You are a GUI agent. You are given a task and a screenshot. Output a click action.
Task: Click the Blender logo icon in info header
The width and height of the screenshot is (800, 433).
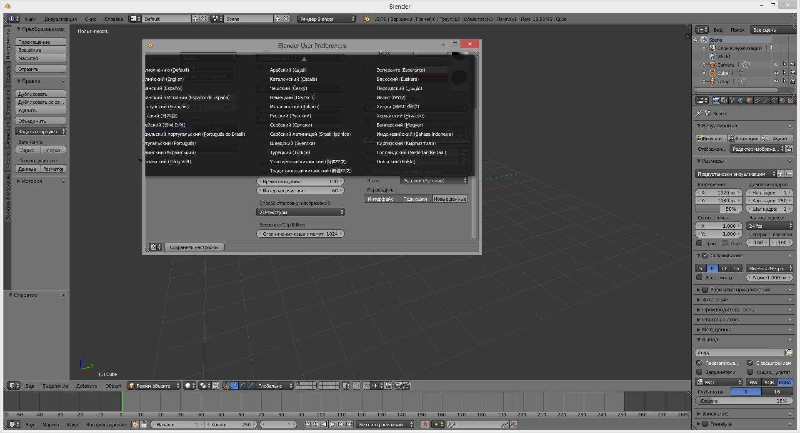point(367,19)
